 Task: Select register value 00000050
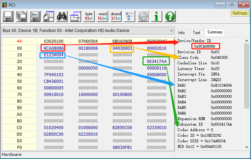tap(88, 68)
